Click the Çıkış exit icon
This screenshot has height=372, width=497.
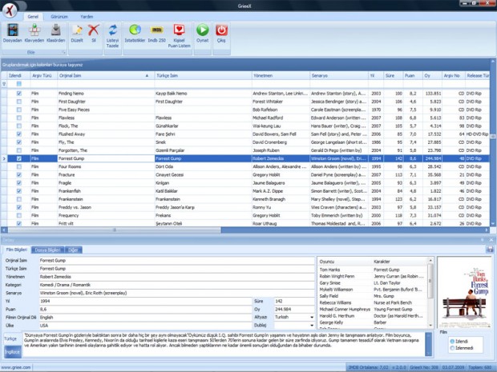(221, 30)
